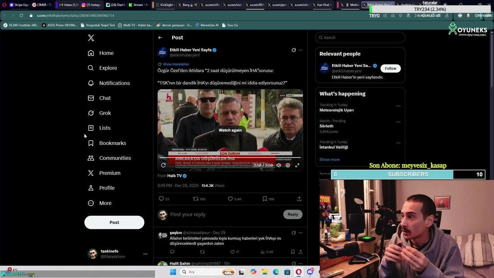Open Opera icon in the taskbar
The image size is (494, 278).
(x=298, y=272)
